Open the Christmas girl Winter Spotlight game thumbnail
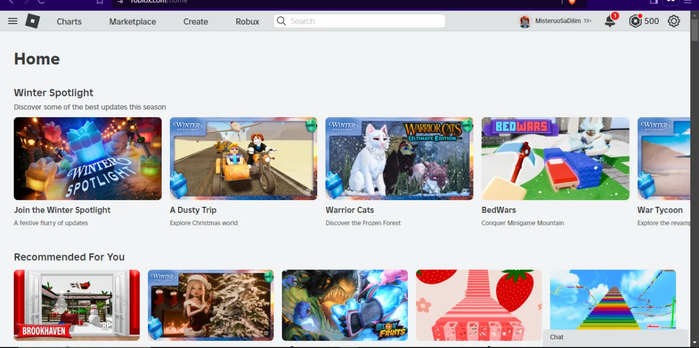Screen dimensions: 699x348 click(211, 305)
